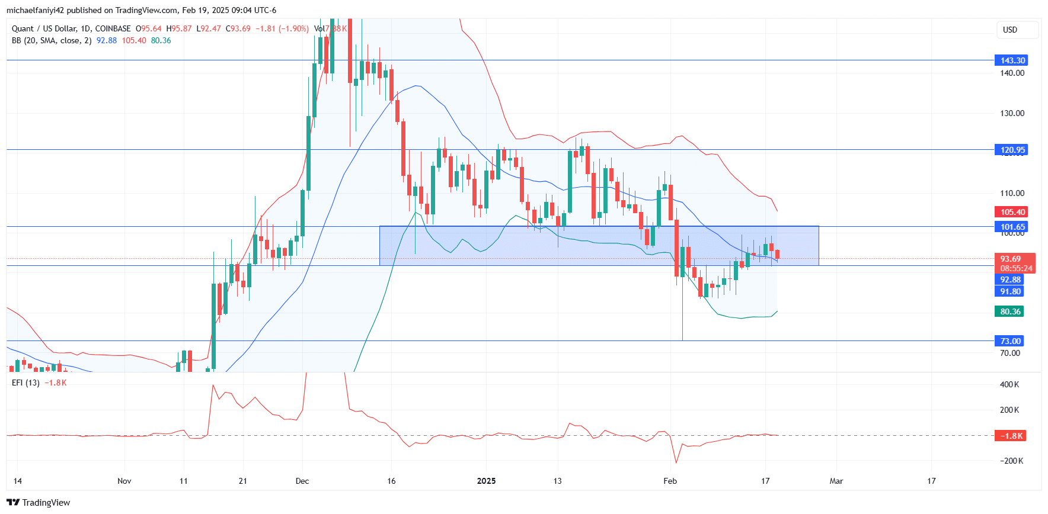Click the published-by header text with michaelfaniyi42
Image resolution: width=1048 pixels, height=514 pixels.
141,10
